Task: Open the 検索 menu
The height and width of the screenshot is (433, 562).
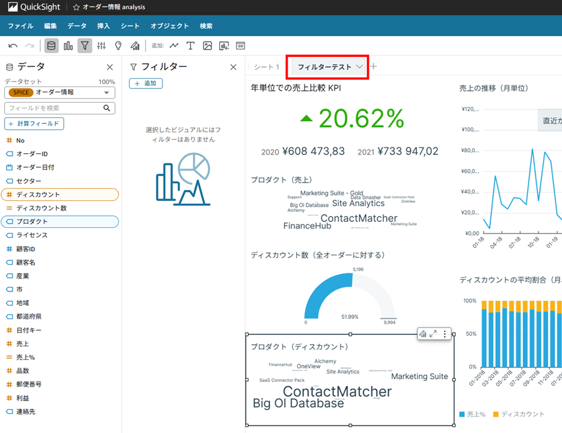Action: click(x=206, y=26)
